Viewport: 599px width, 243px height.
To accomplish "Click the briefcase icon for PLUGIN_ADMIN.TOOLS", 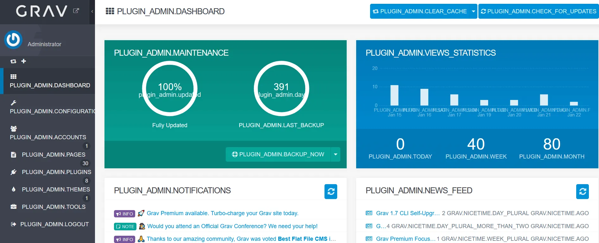I will [14, 207].
